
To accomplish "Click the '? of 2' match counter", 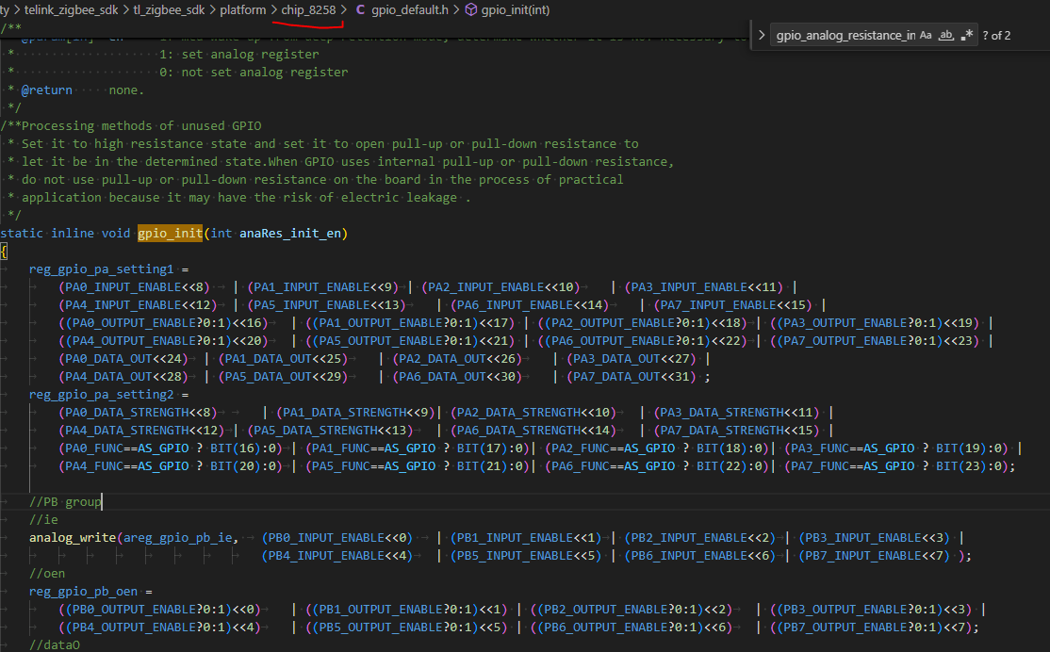I will point(996,36).
